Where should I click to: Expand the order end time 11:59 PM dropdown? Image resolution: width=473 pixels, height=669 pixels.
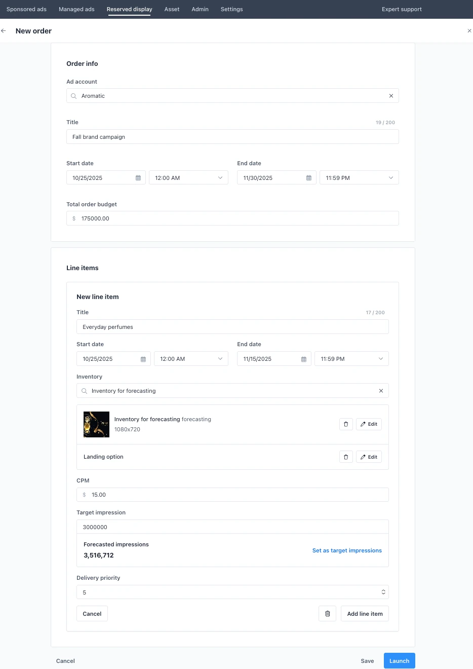pyautogui.click(x=359, y=178)
